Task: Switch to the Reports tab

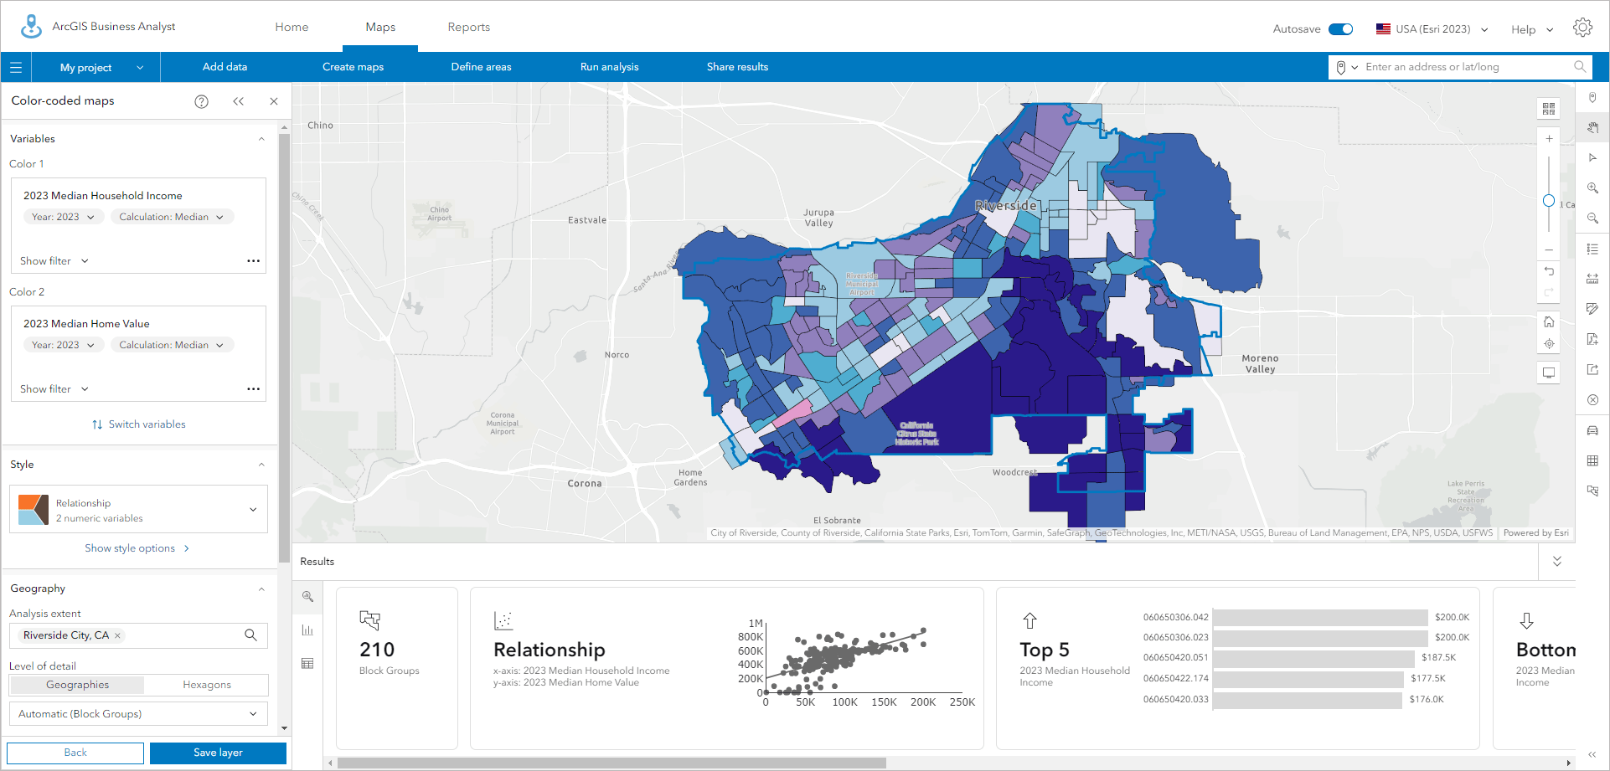Action: [x=468, y=26]
